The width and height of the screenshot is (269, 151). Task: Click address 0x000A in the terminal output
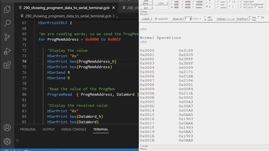click(x=147, y=93)
